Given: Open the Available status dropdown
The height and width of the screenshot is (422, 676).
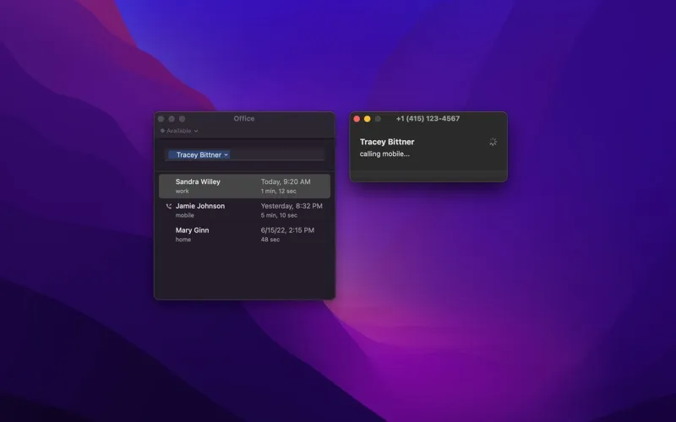Looking at the screenshot, I should (179, 131).
